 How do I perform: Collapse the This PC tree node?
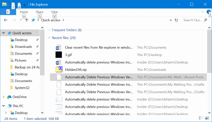click(4, 106)
